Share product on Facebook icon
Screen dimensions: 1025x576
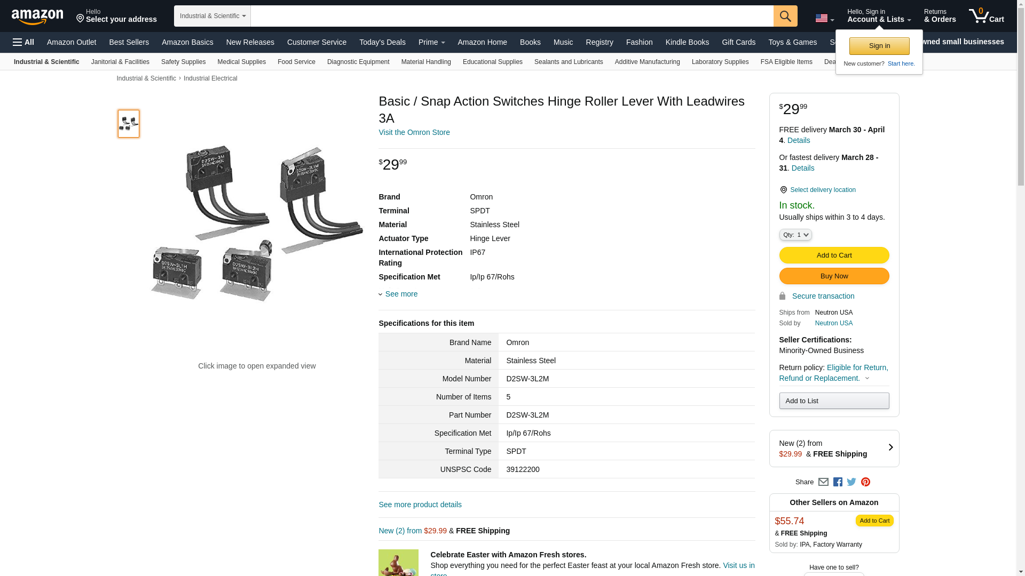coord(838,482)
